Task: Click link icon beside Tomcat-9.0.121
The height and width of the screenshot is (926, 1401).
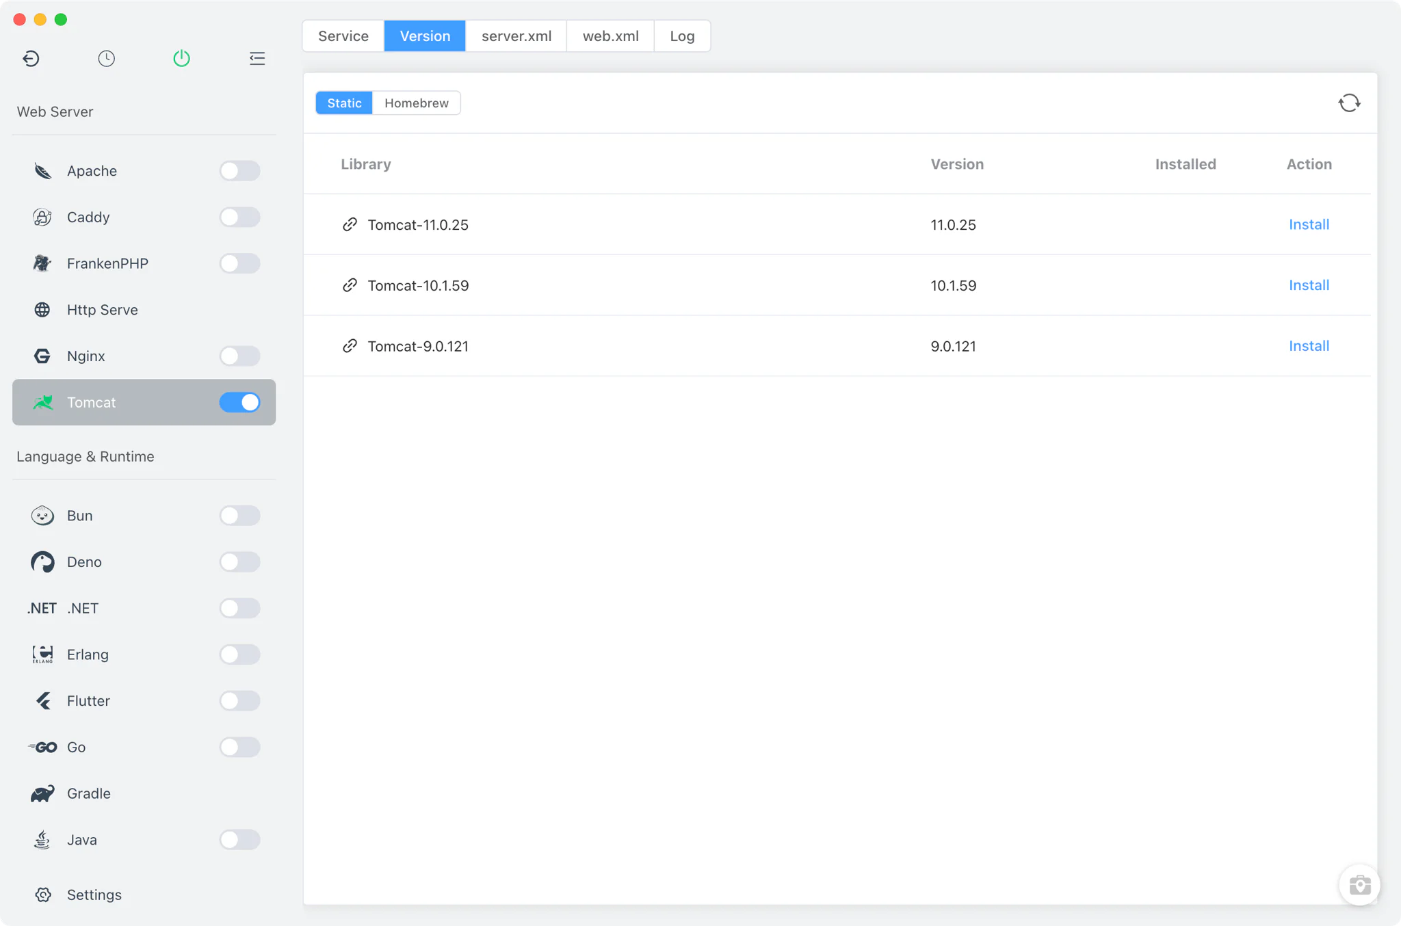Action: pyautogui.click(x=350, y=346)
